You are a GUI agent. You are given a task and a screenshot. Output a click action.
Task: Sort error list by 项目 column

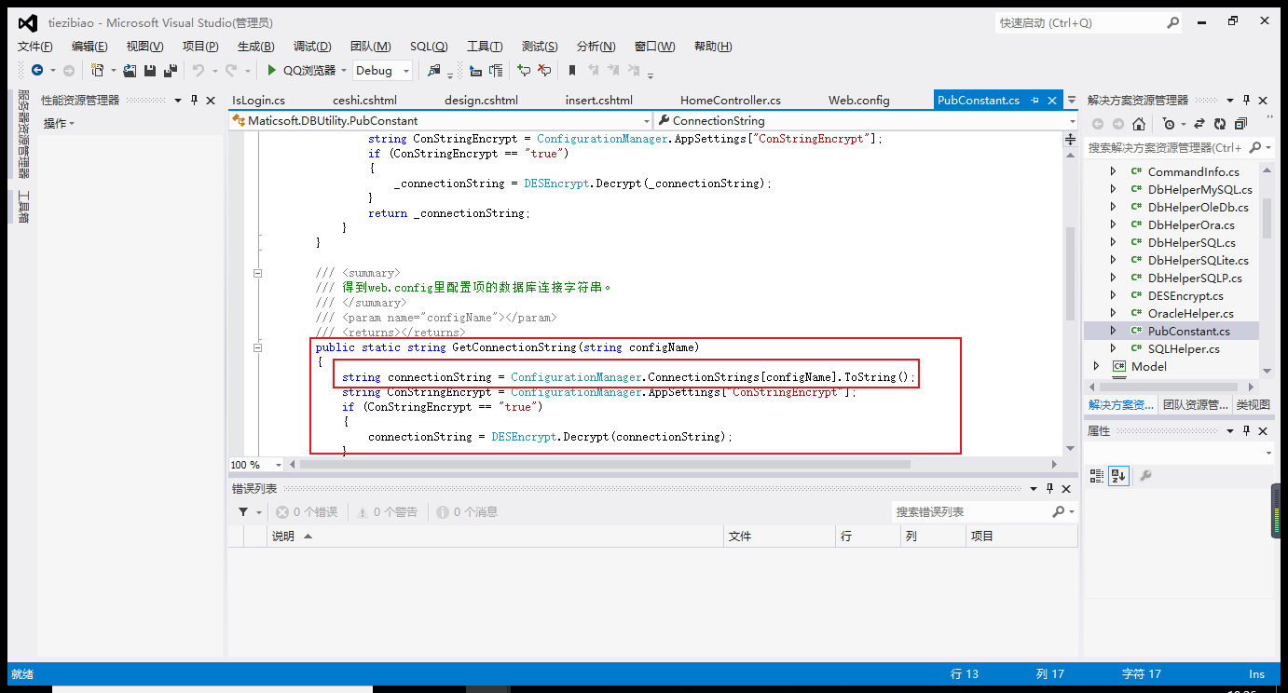tap(1021, 536)
